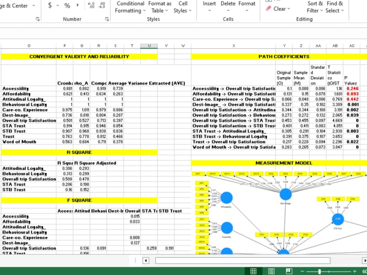Viewport: 367px width, 275px height.
Task: Open the Cell Styles gallery
Action: (182, 7)
